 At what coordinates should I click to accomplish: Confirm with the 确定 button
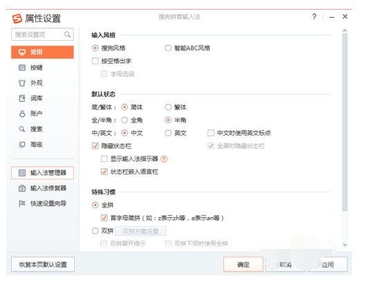pyautogui.click(x=243, y=264)
